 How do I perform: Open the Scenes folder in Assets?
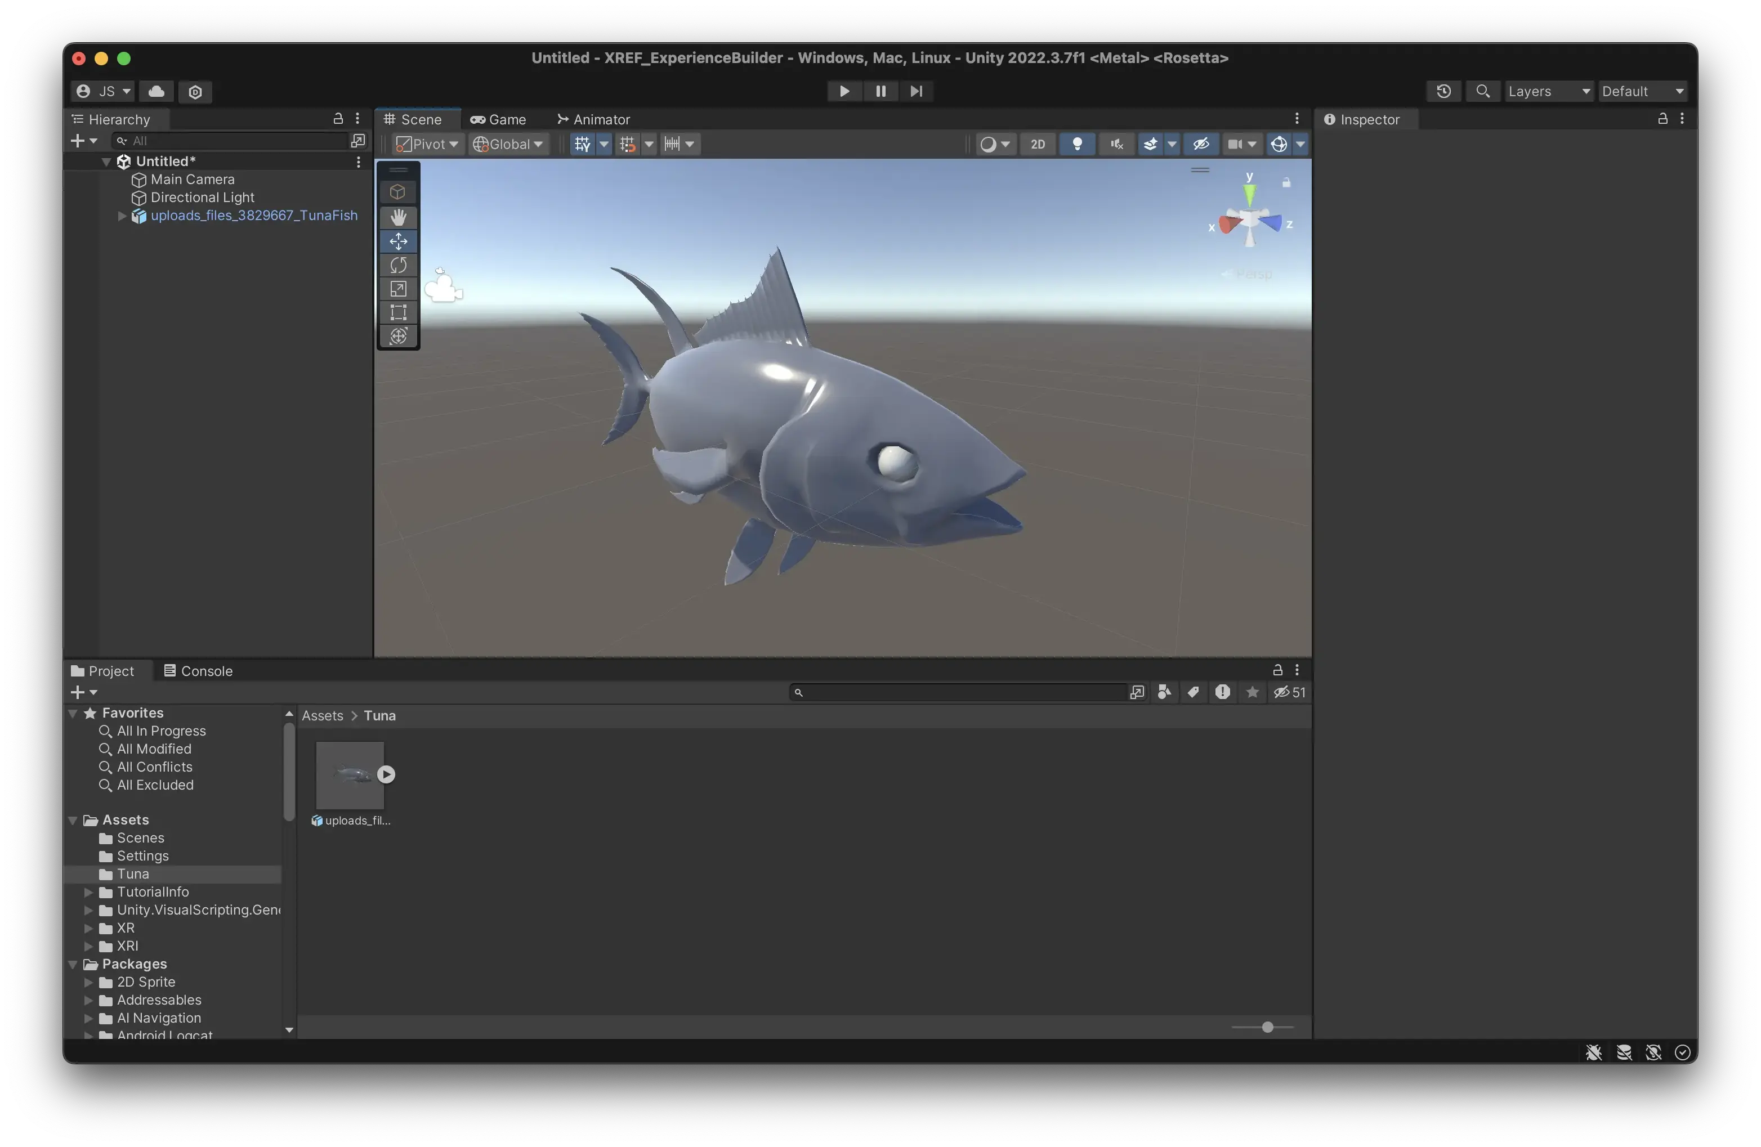[140, 837]
